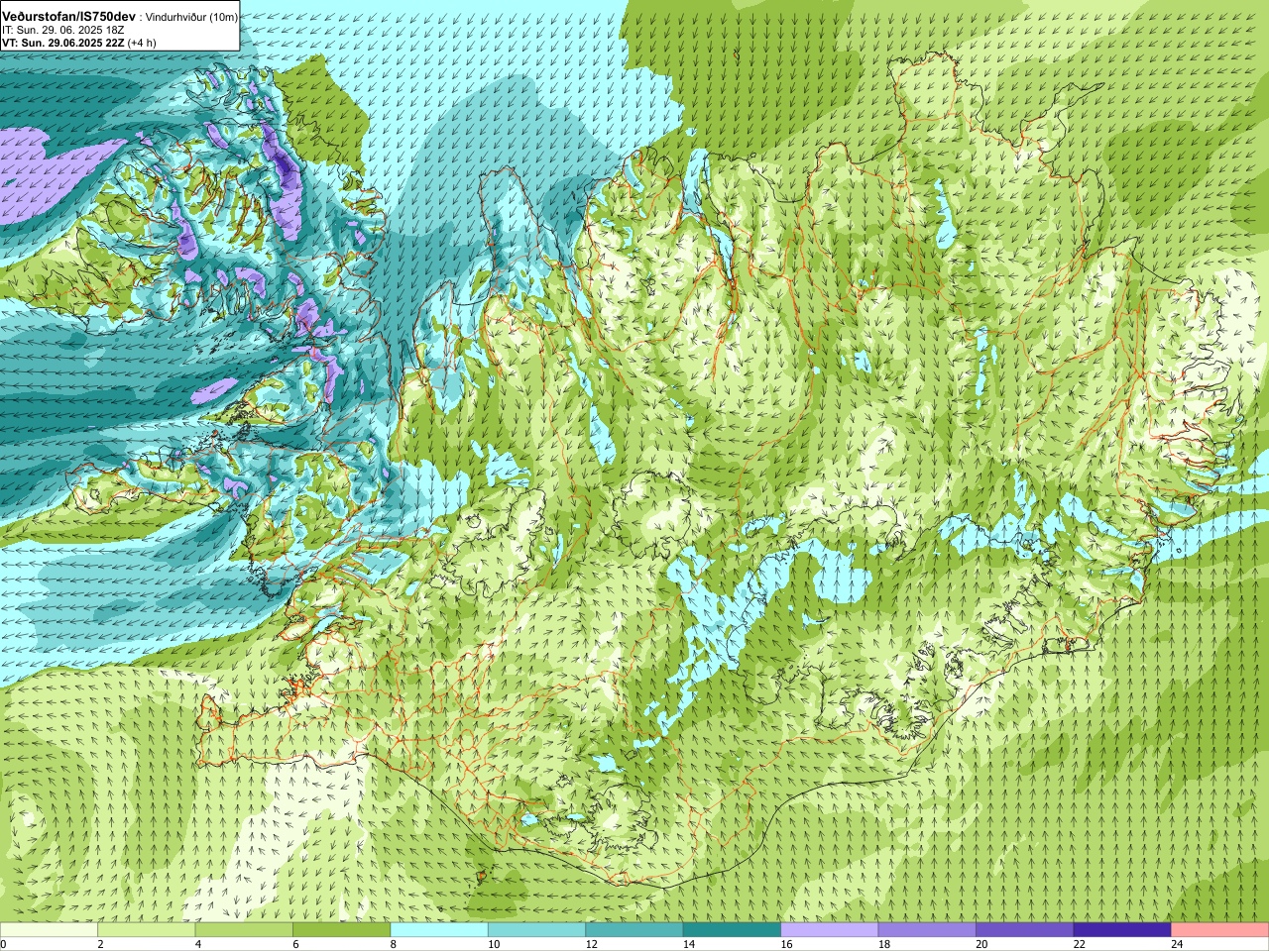
Task: Select the light green 2–4 legend swatch
Action: tap(147, 929)
